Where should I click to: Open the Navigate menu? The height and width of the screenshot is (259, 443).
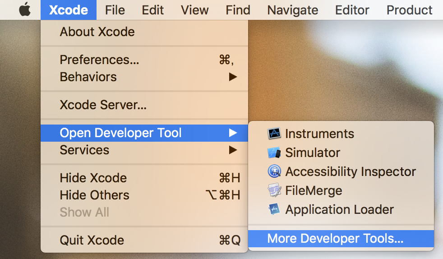click(x=292, y=10)
